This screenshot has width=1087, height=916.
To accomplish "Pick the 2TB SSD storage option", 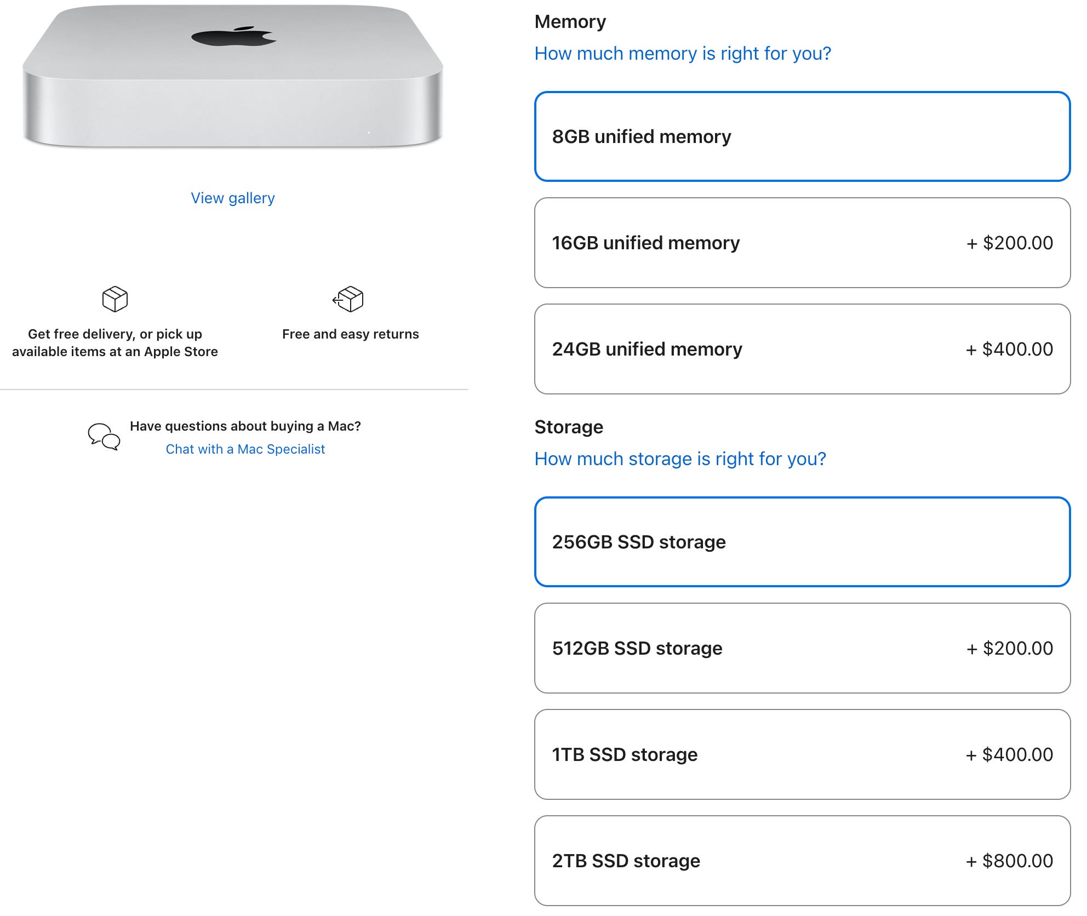I will (x=802, y=861).
